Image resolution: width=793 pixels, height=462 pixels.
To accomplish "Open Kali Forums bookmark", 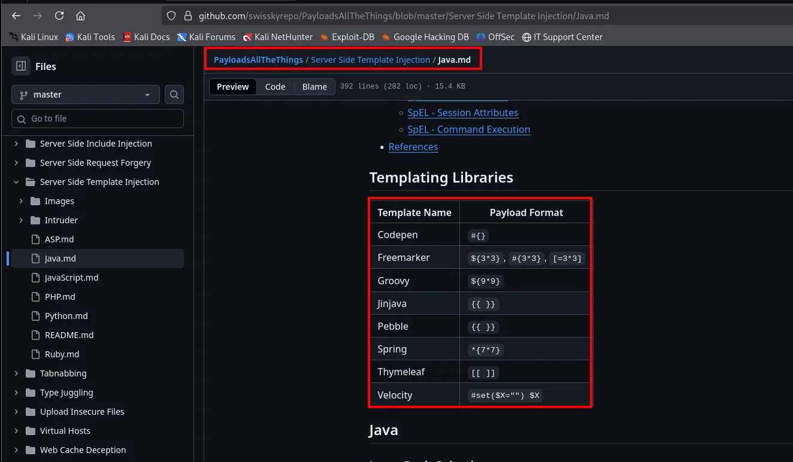I will (x=207, y=37).
